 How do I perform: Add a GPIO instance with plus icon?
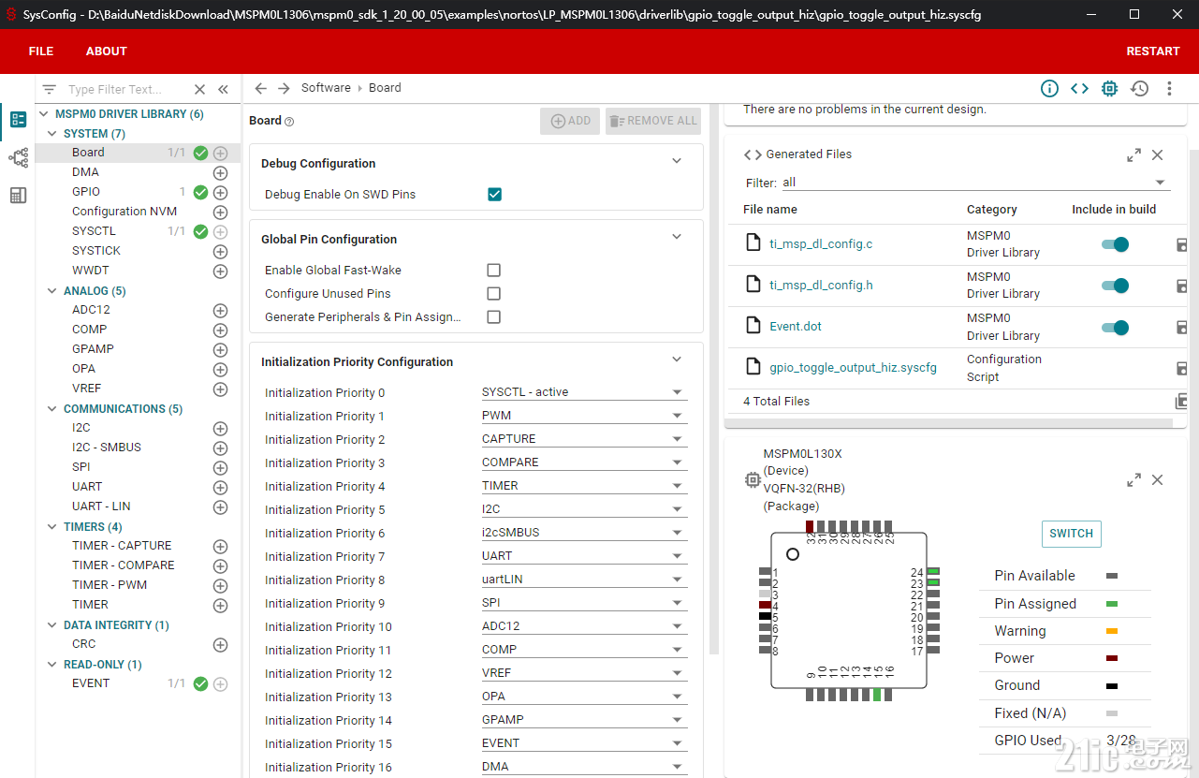(x=221, y=192)
